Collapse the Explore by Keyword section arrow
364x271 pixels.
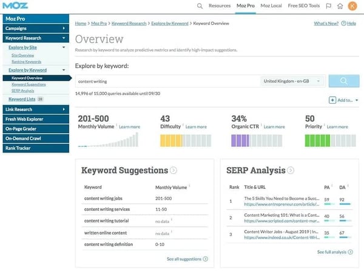[64, 70]
